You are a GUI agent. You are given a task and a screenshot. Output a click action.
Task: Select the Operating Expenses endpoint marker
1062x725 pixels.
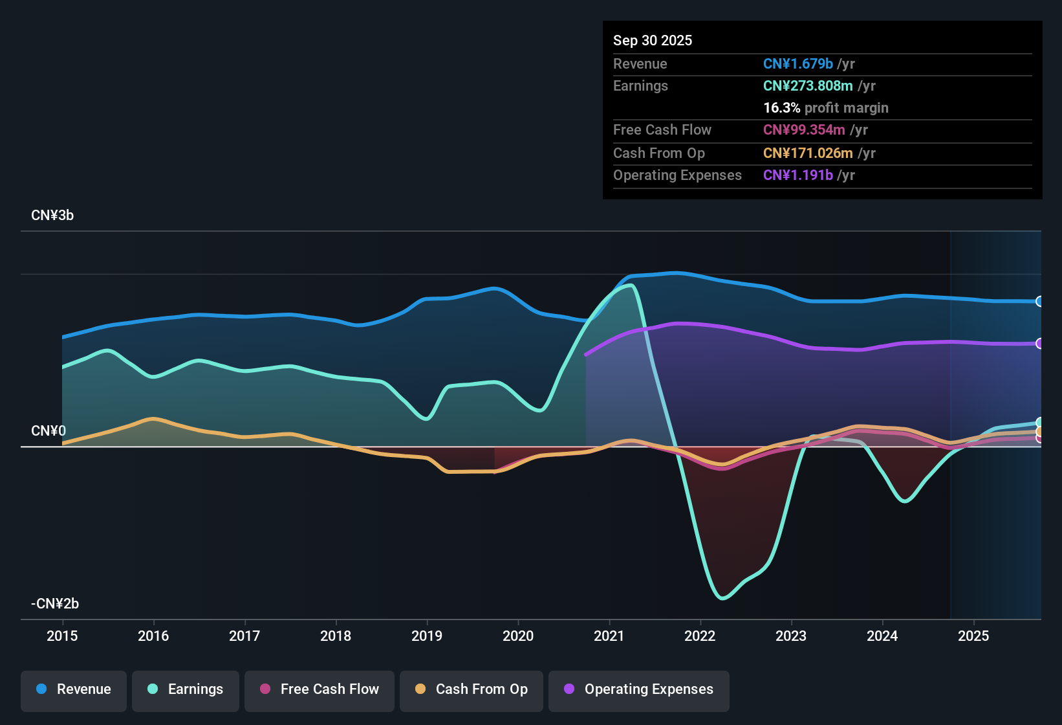tap(1039, 343)
